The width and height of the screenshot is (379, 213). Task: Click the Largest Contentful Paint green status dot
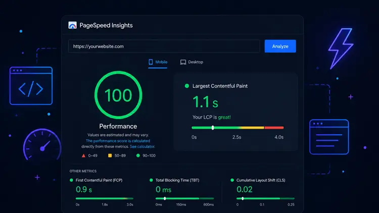[x=187, y=86]
